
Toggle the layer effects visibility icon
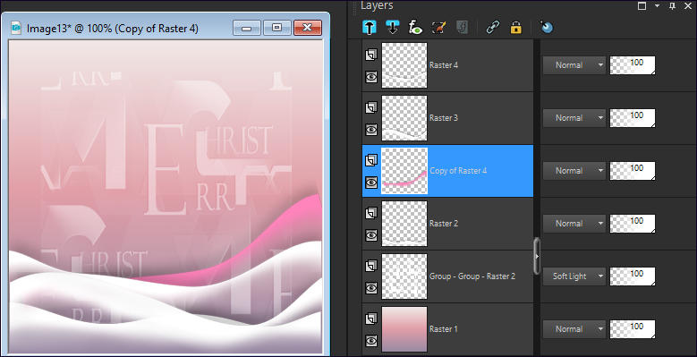pos(416,28)
